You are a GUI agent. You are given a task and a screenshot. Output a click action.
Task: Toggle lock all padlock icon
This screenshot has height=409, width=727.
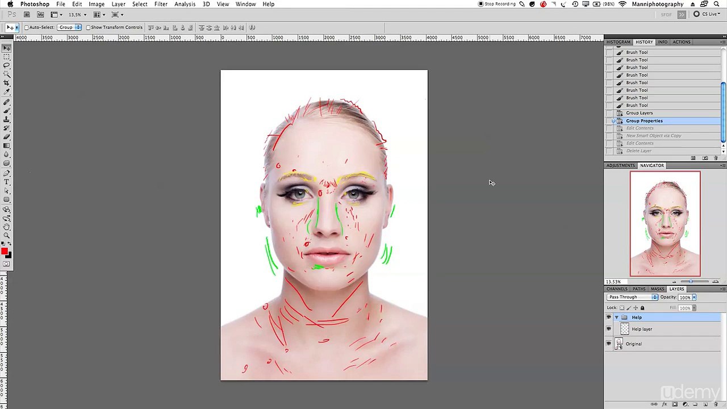pyautogui.click(x=642, y=308)
